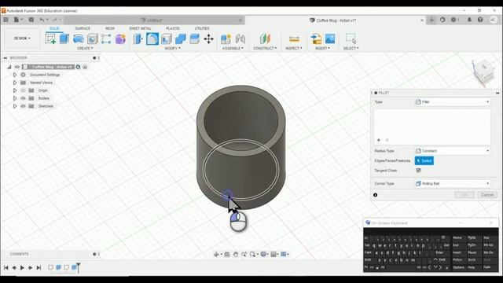Click the Undo arrow

42,20
